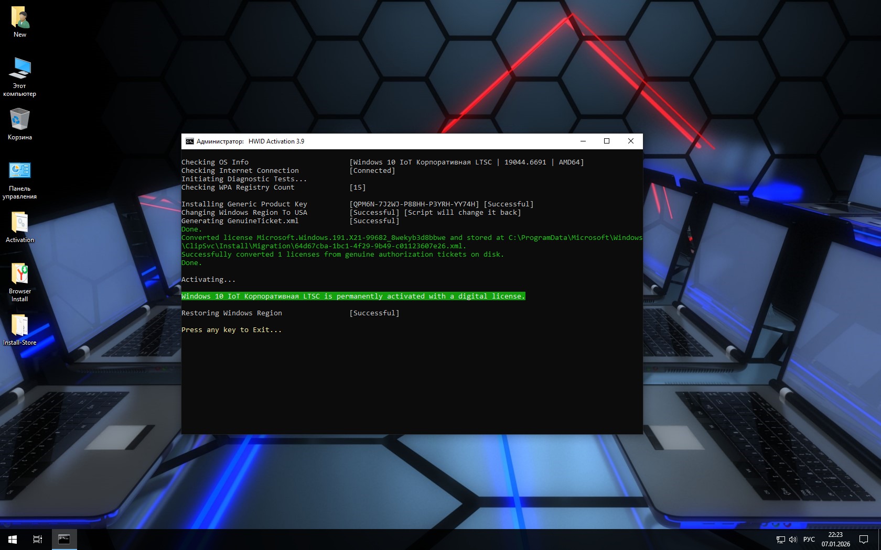881x550 pixels.
Task: Open the clock and date flyout
Action: tap(835, 540)
